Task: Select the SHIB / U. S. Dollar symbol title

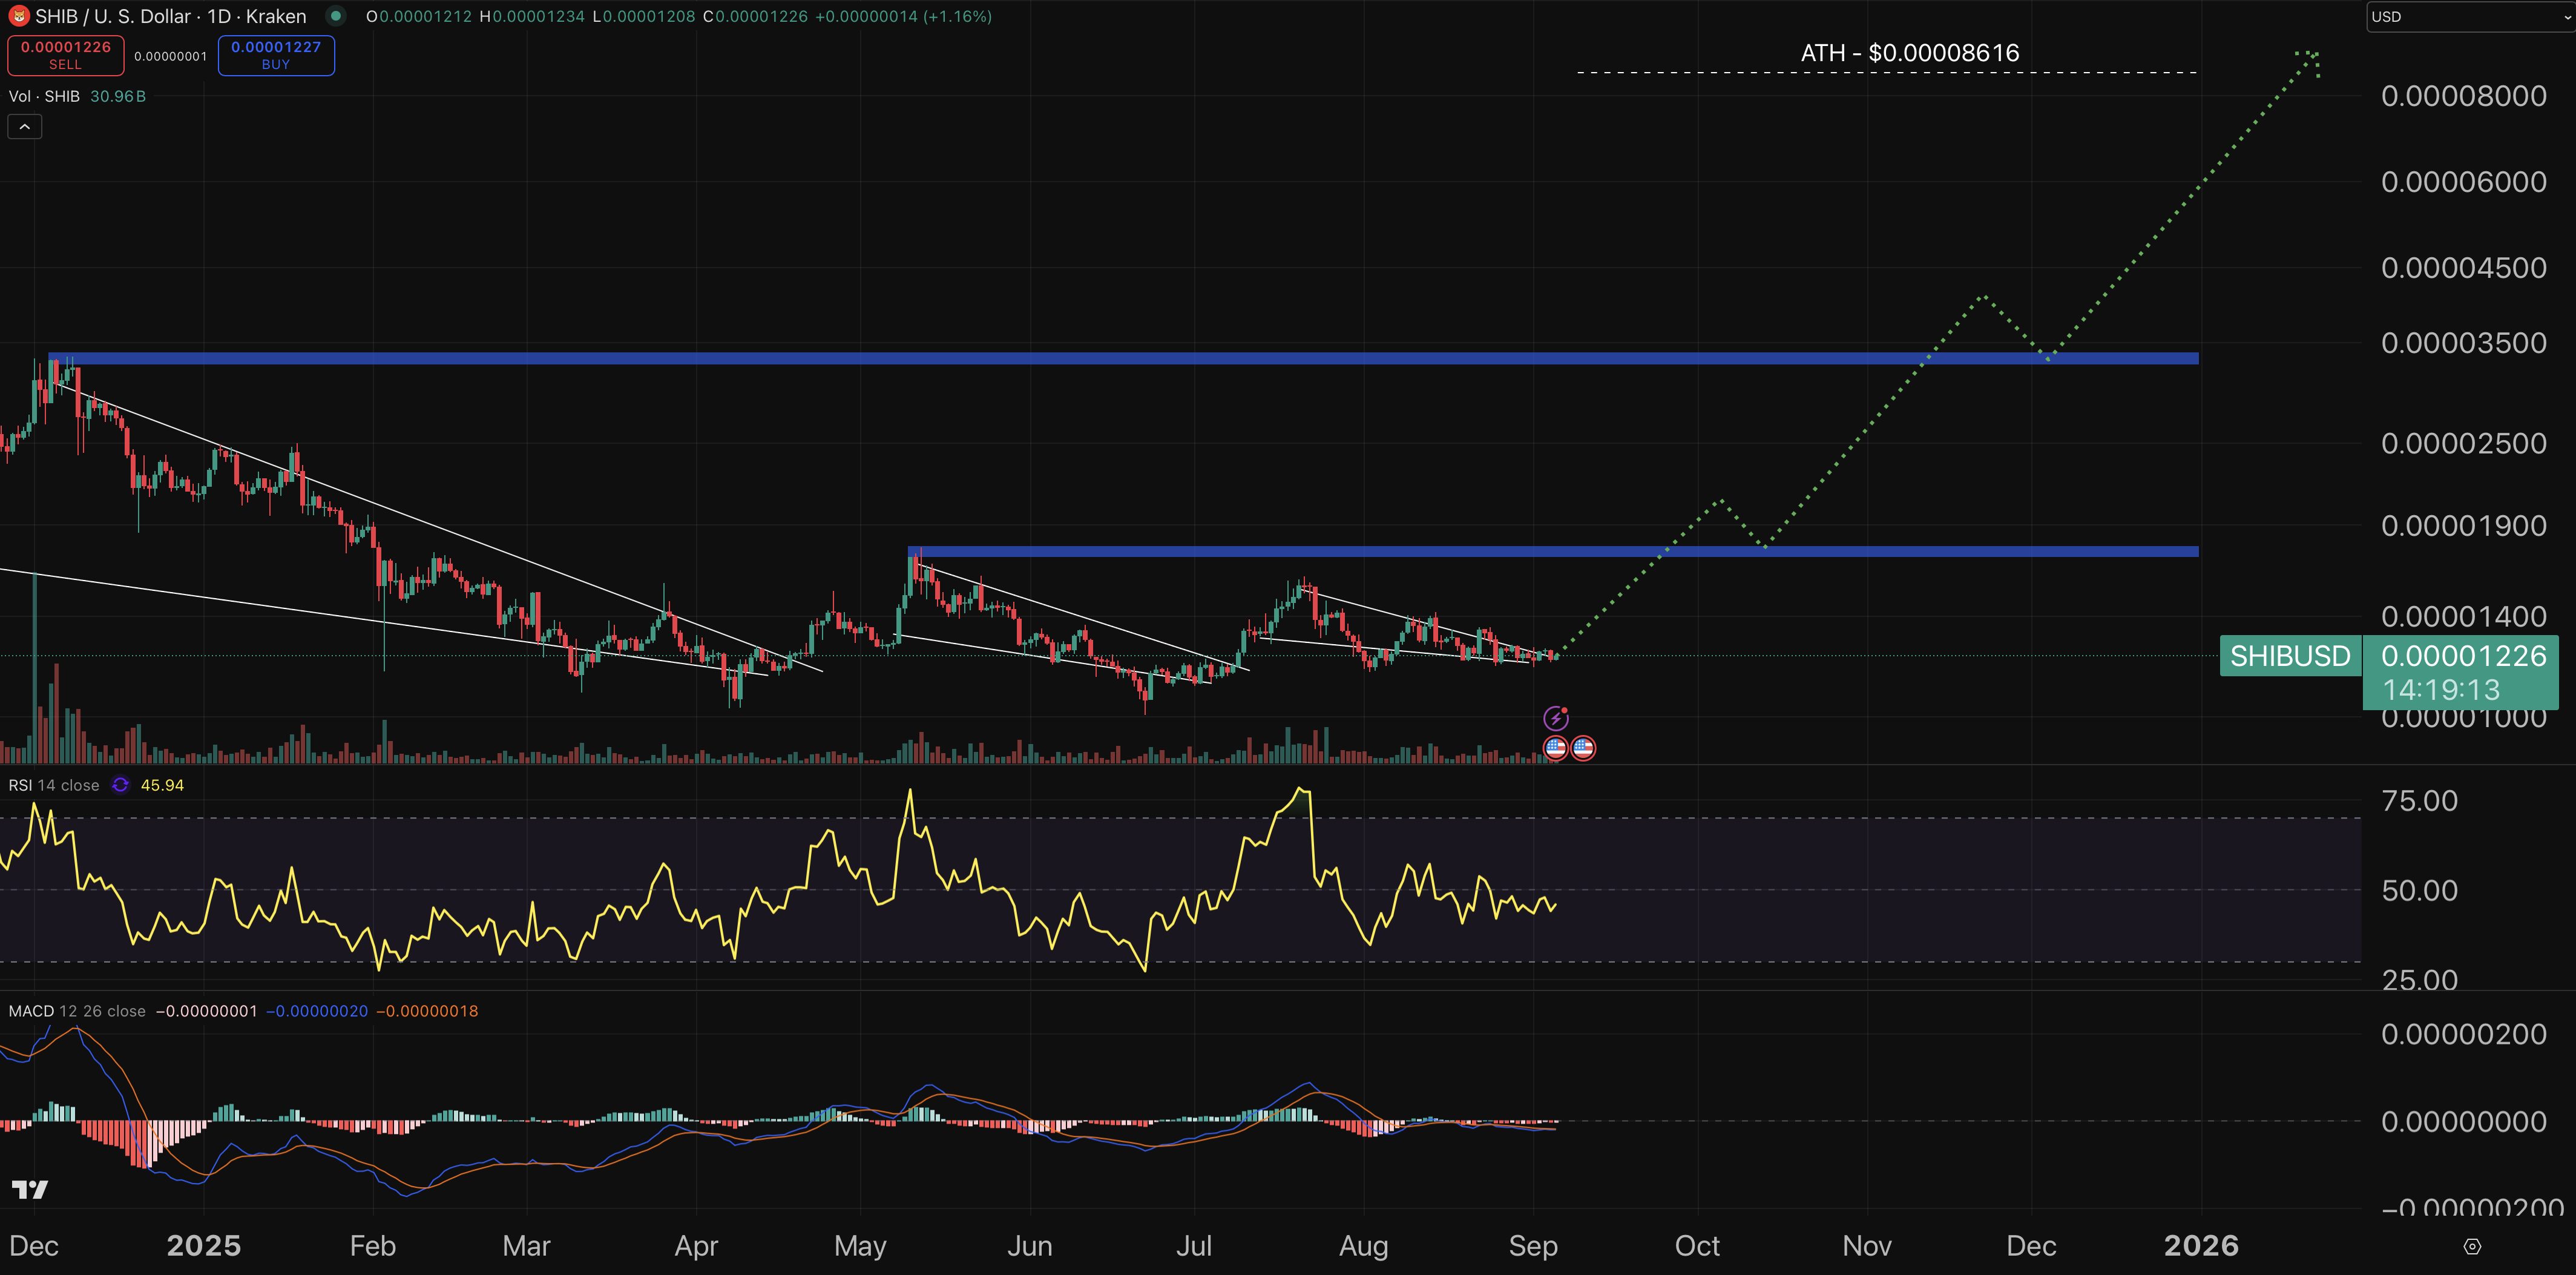Action: pyautogui.click(x=170, y=16)
